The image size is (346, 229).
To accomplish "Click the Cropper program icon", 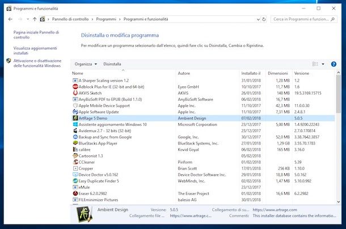I will coord(75,168).
